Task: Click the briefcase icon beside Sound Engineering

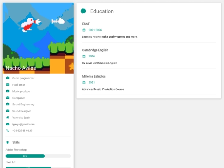Action: (8, 104)
